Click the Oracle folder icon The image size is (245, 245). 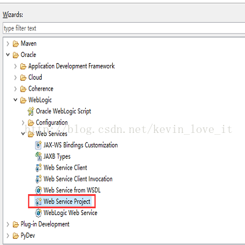16,55
